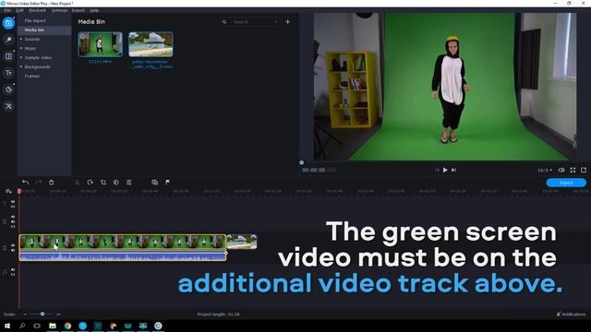Screen dimensions: 591x332
Task: Click the Add track icon
Action: (8, 191)
